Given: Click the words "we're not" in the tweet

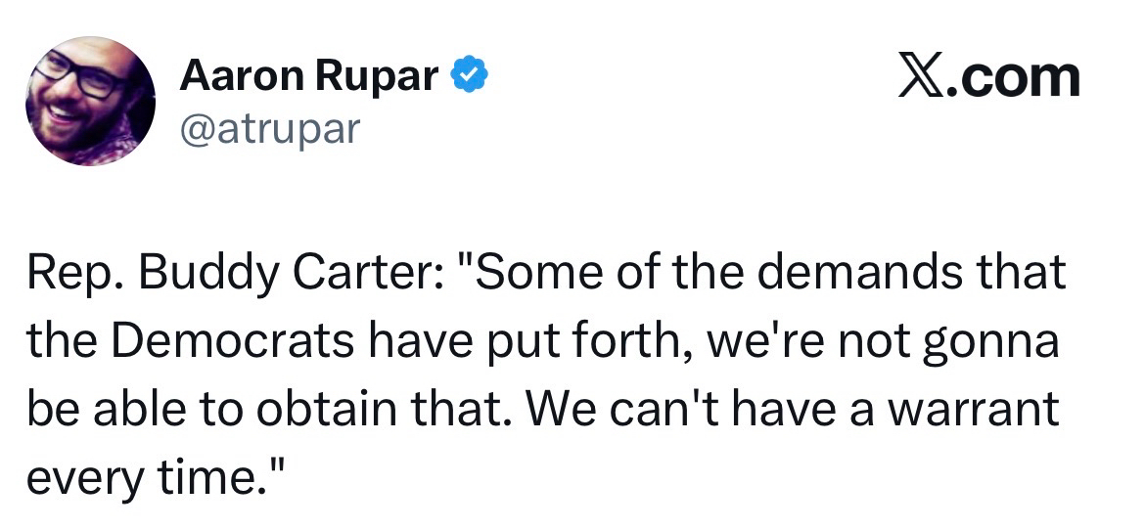Looking at the screenshot, I should click(x=804, y=341).
